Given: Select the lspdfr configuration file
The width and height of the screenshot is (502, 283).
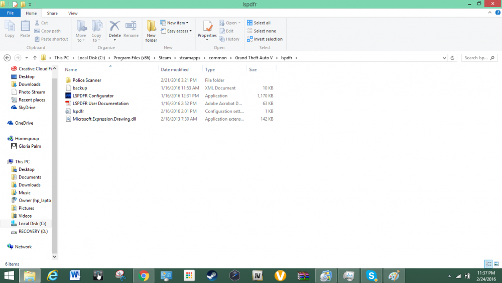Looking at the screenshot, I should coord(78,111).
